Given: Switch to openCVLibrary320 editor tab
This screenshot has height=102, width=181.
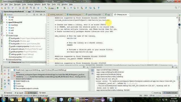Looking at the screenshot, I should [94, 14].
